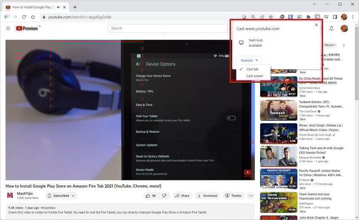Open the notifications bell in YouTube header
Image resolution: width=359 pixels, height=220 pixels.
(331, 28)
